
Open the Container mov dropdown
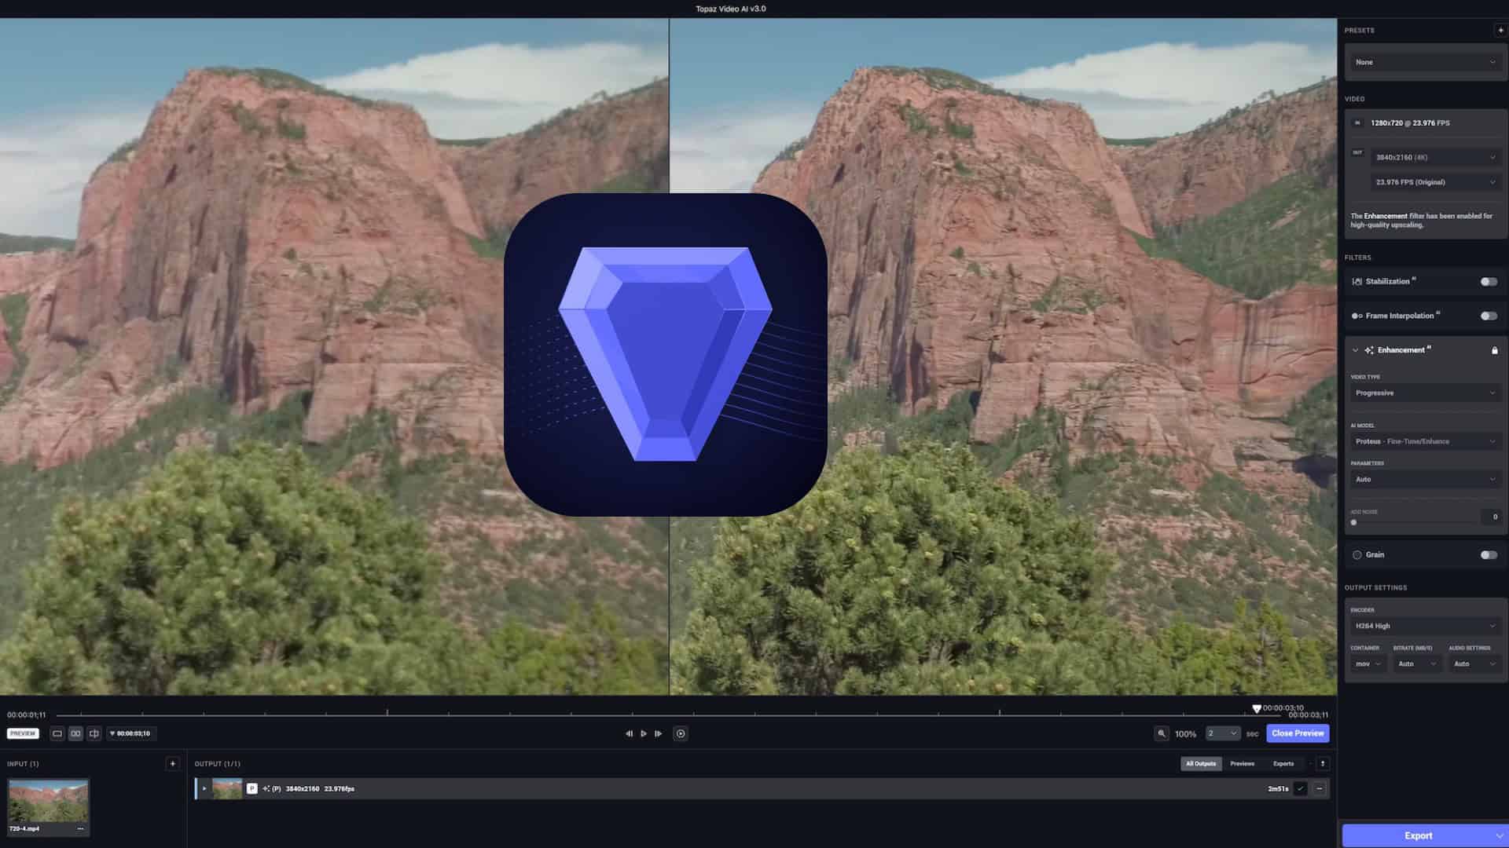pos(1368,663)
